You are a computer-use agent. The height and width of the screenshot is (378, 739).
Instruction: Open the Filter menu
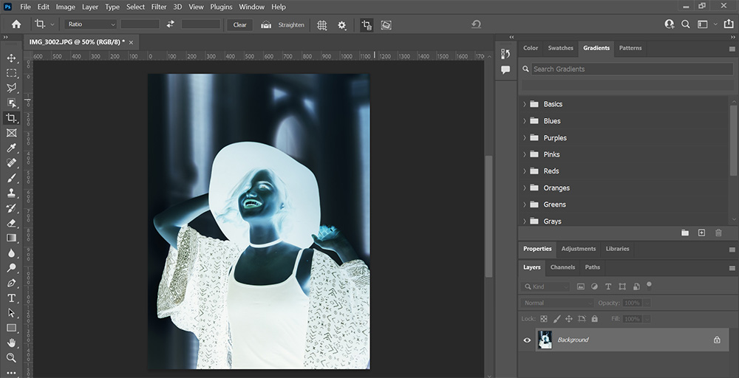click(159, 7)
